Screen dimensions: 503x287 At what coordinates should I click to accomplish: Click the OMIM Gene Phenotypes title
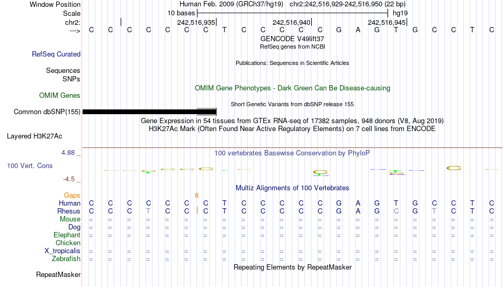pos(292,88)
